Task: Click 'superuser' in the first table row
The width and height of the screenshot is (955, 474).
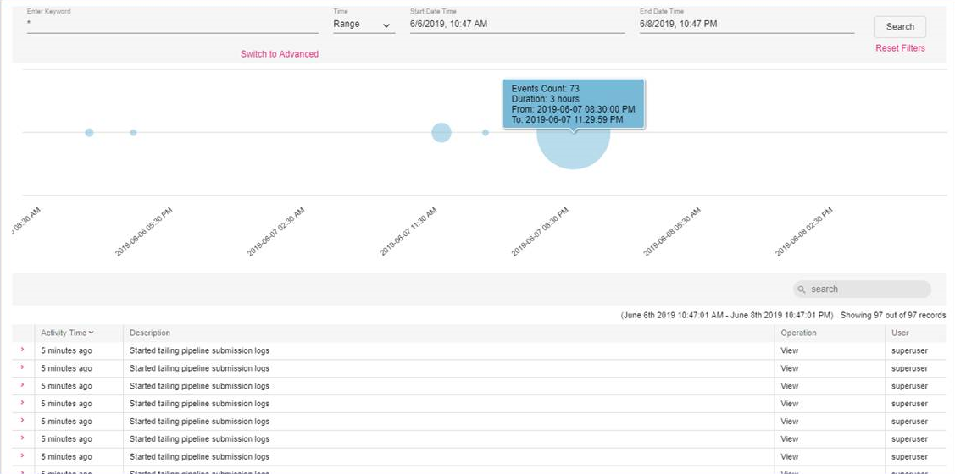Action: pos(909,350)
